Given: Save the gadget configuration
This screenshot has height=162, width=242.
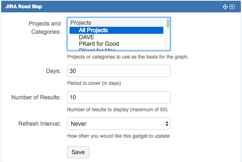Looking at the screenshot, I should pos(78,152).
